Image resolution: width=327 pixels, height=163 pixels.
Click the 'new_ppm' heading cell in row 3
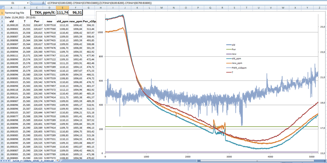pos(76,21)
